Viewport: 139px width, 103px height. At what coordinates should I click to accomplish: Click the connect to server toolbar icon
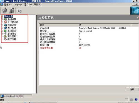click(x=4, y=11)
